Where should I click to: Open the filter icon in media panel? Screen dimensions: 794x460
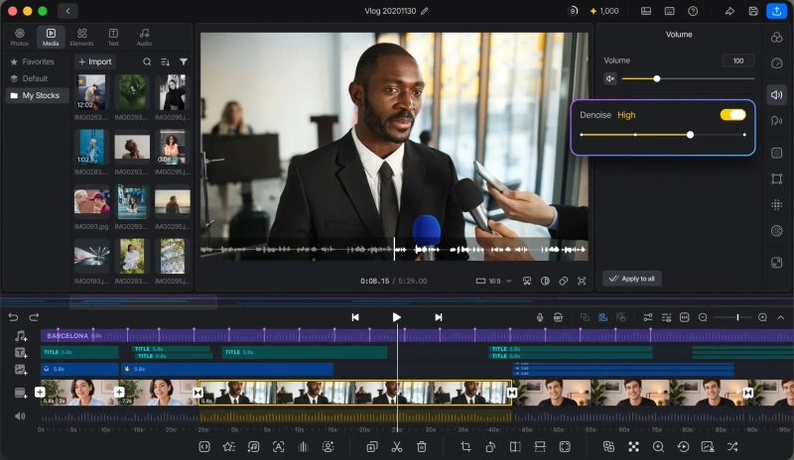184,61
